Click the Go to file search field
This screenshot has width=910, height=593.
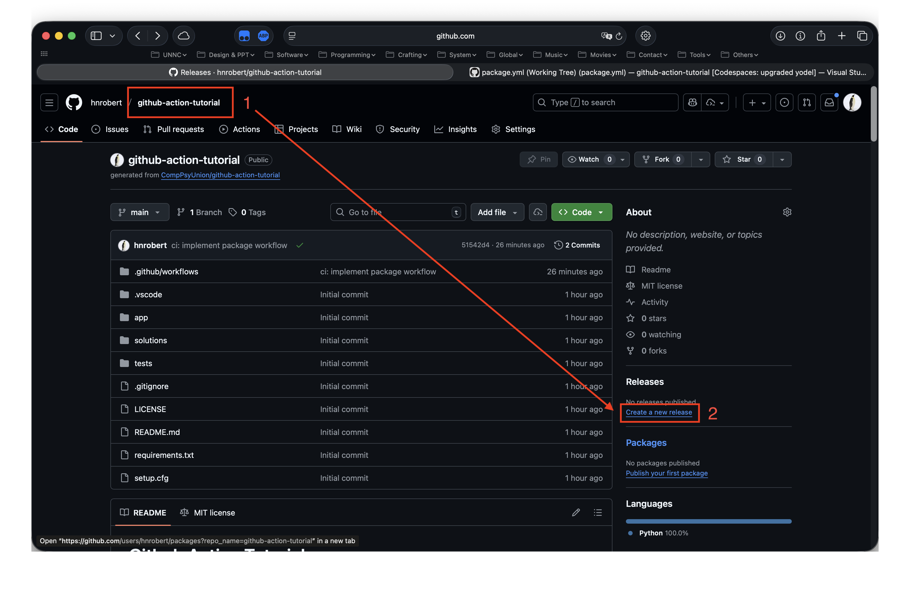(x=398, y=212)
